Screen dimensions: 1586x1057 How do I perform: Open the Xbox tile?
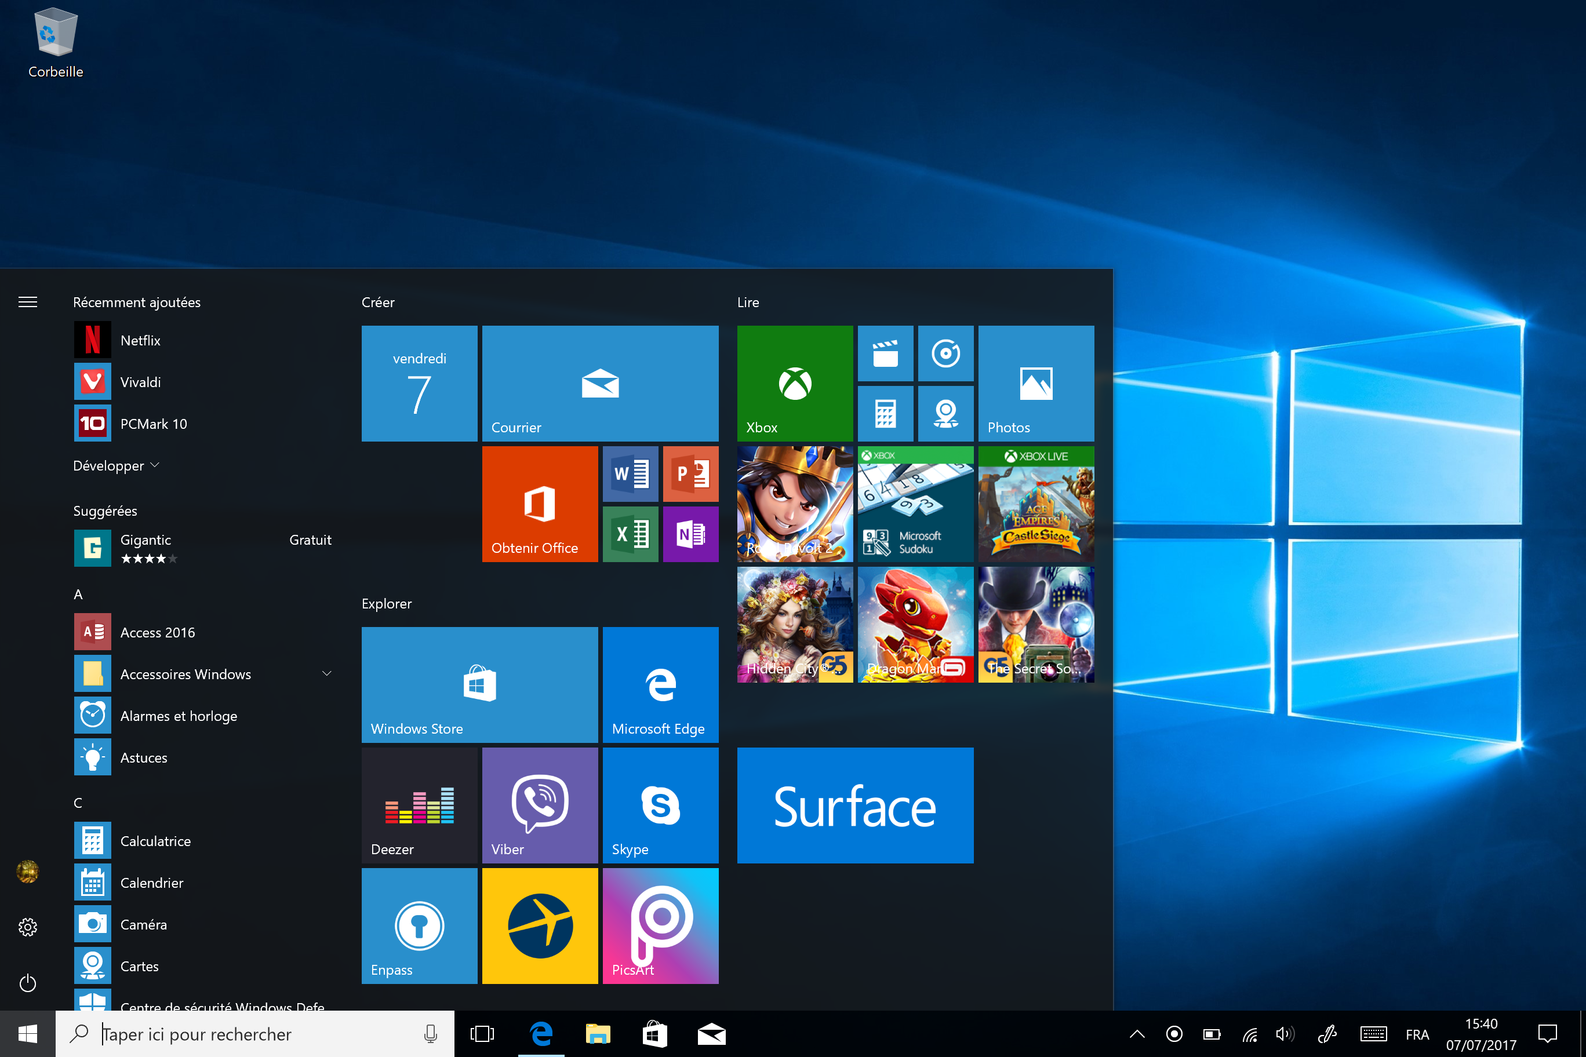pyautogui.click(x=795, y=384)
